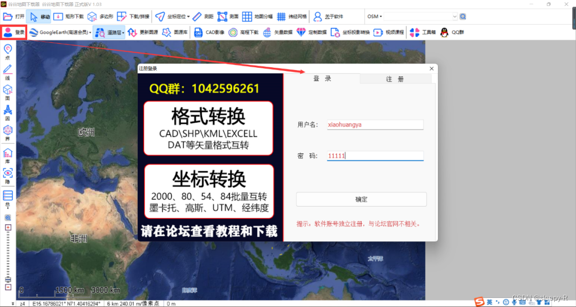Viewport: 576px width, 307px height.
Task: Open the 工具箱 toolbox
Action: [422, 33]
